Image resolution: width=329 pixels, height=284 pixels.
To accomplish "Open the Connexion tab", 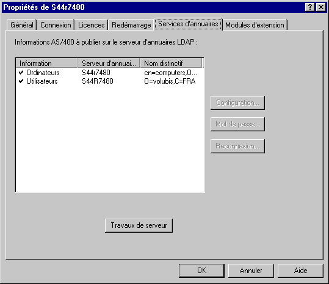I will 56,25.
